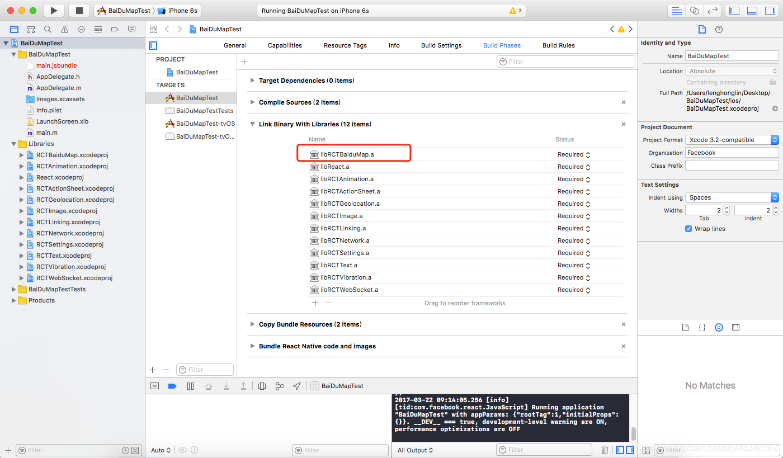The image size is (783, 458).
Task: Switch to the Resource Tags tab
Action: (x=345, y=45)
